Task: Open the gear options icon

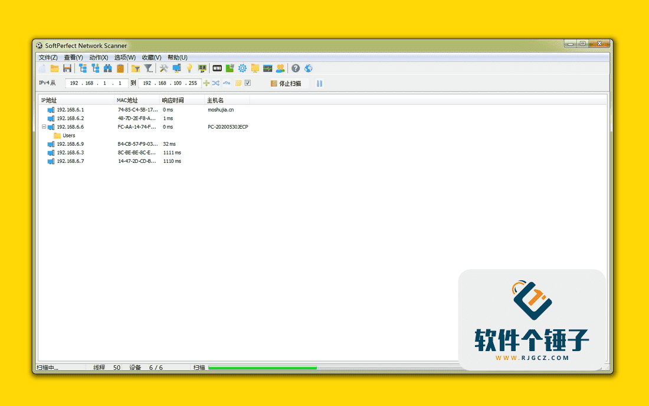Action: point(242,68)
